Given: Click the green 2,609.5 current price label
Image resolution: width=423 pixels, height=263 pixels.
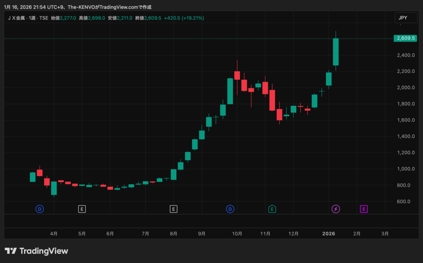Looking at the screenshot, I should (x=406, y=38).
